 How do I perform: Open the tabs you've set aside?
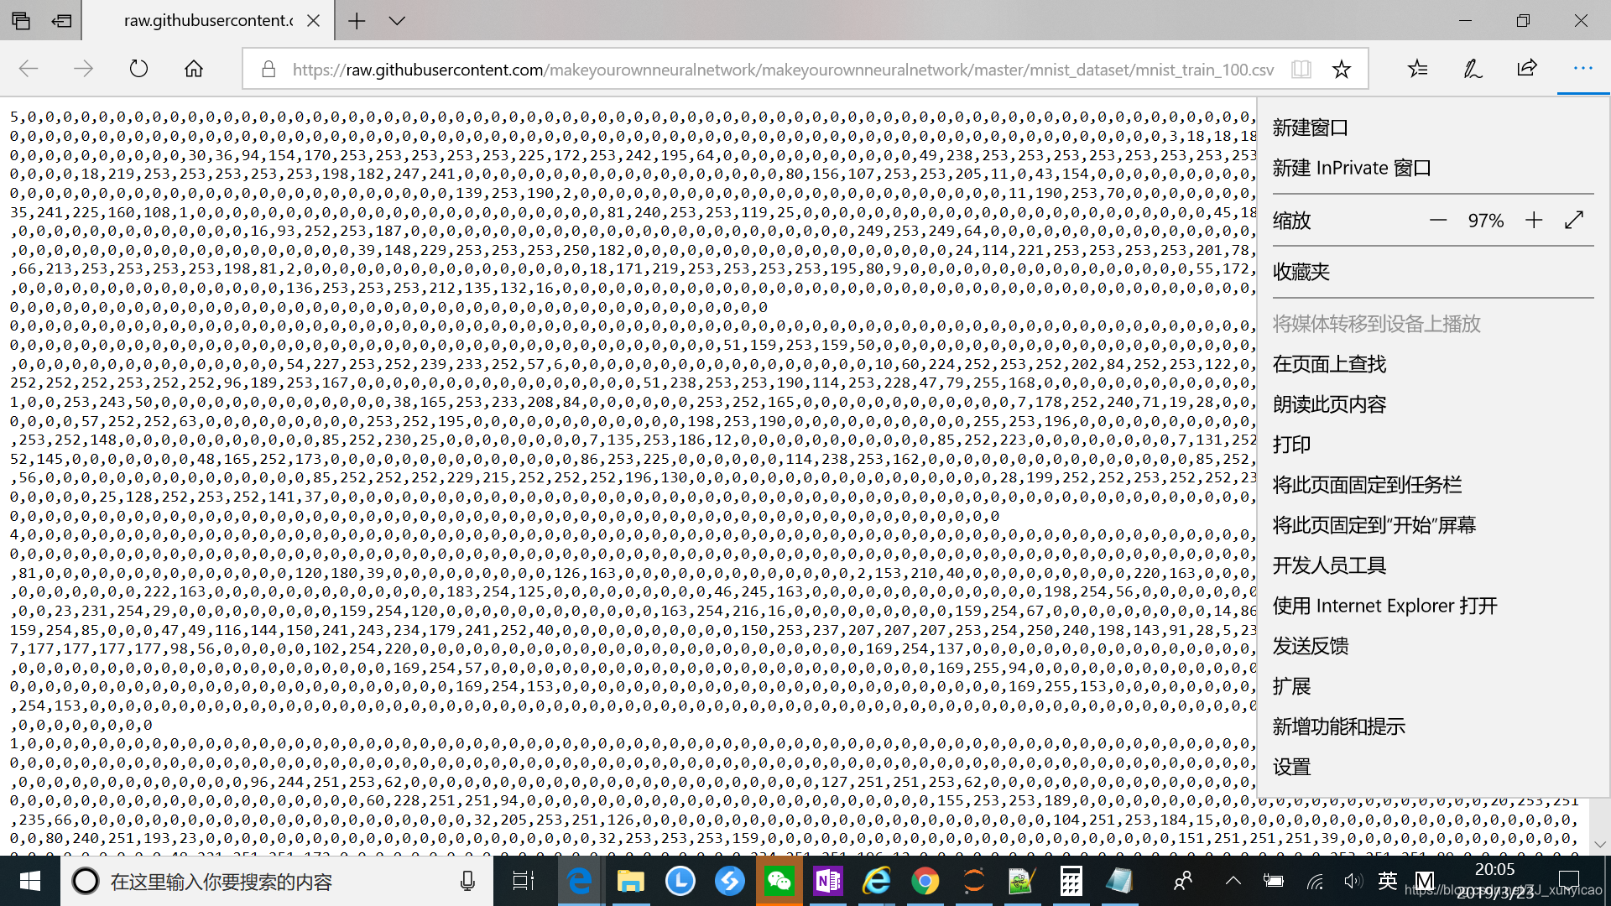pos(21,20)
